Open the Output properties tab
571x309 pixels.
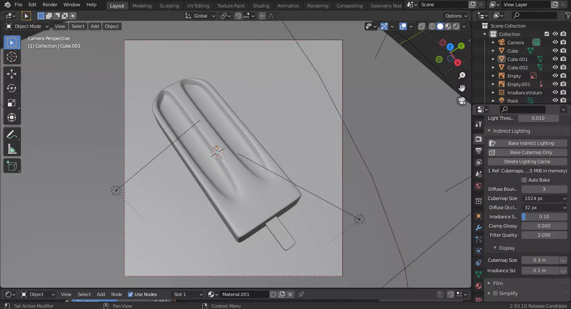pos(479,150)
